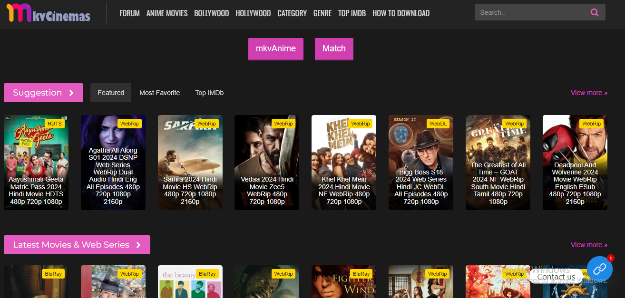Click the chevron arrow in Latest Movies button
The image size is (625, 298).
138,245
